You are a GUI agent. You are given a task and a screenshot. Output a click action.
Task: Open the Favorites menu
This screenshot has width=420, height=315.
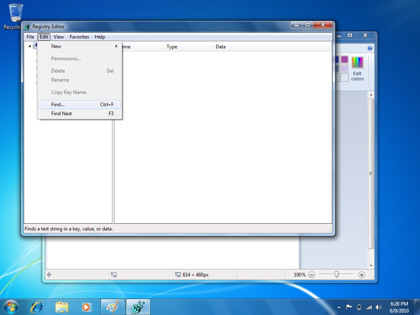click(x=79, y=37)
